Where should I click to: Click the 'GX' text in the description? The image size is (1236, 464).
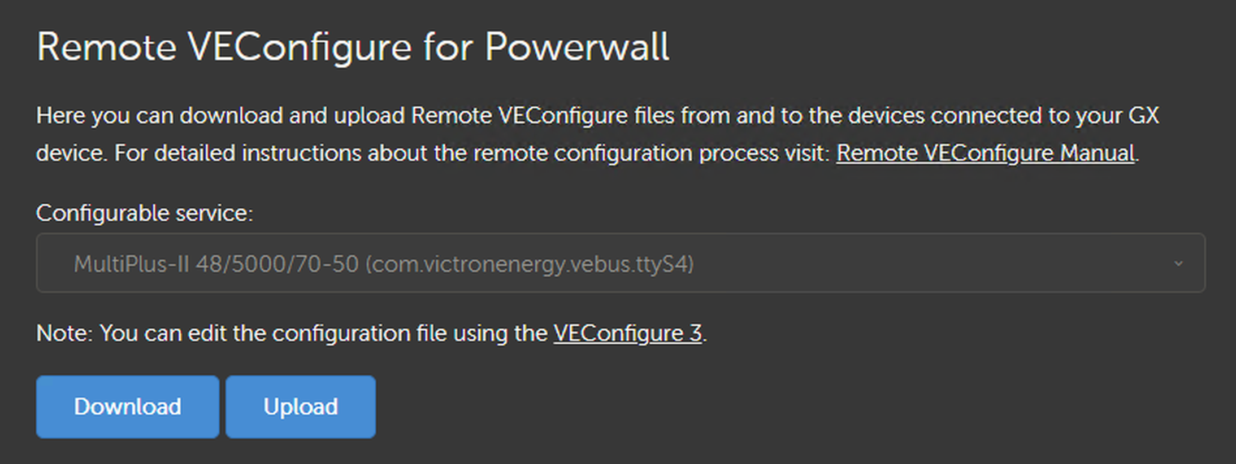(1143, 116)
